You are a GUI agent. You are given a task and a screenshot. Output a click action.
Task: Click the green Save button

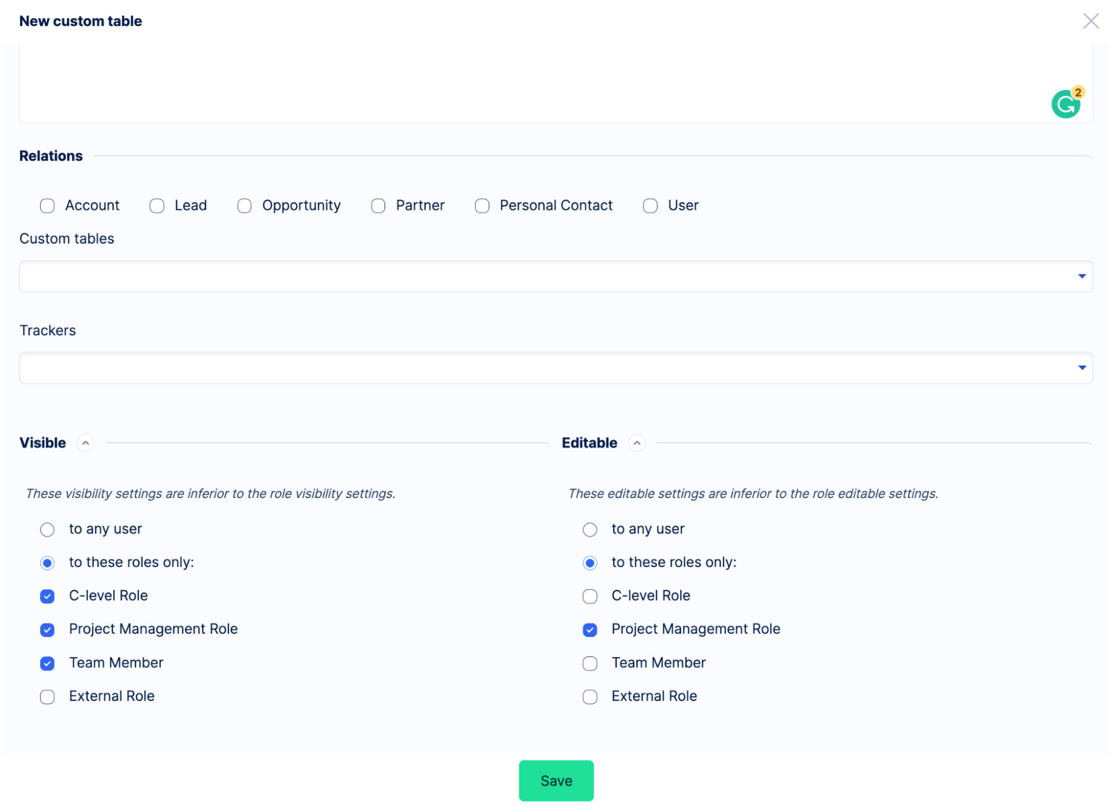pyautogui.click(x=556, y=780)
